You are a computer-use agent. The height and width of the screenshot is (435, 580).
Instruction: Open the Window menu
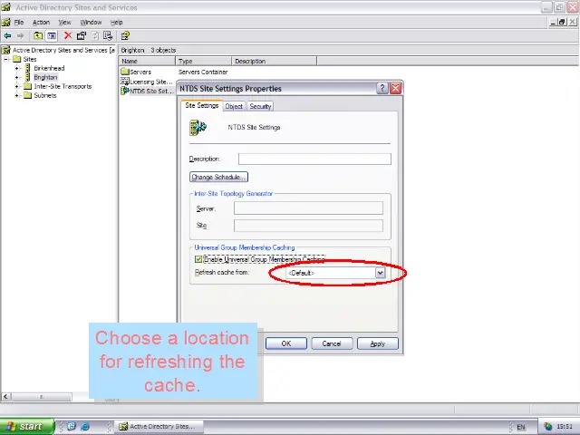tap(91, 22)
